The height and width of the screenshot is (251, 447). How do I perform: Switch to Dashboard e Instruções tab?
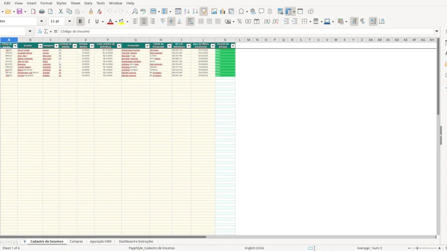click(x=136, y=241)
